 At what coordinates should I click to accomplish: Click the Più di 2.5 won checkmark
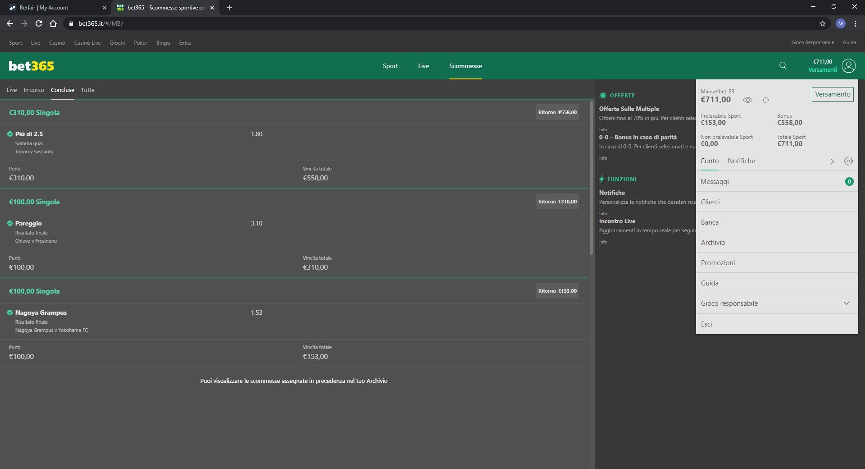tap(10, 134)
